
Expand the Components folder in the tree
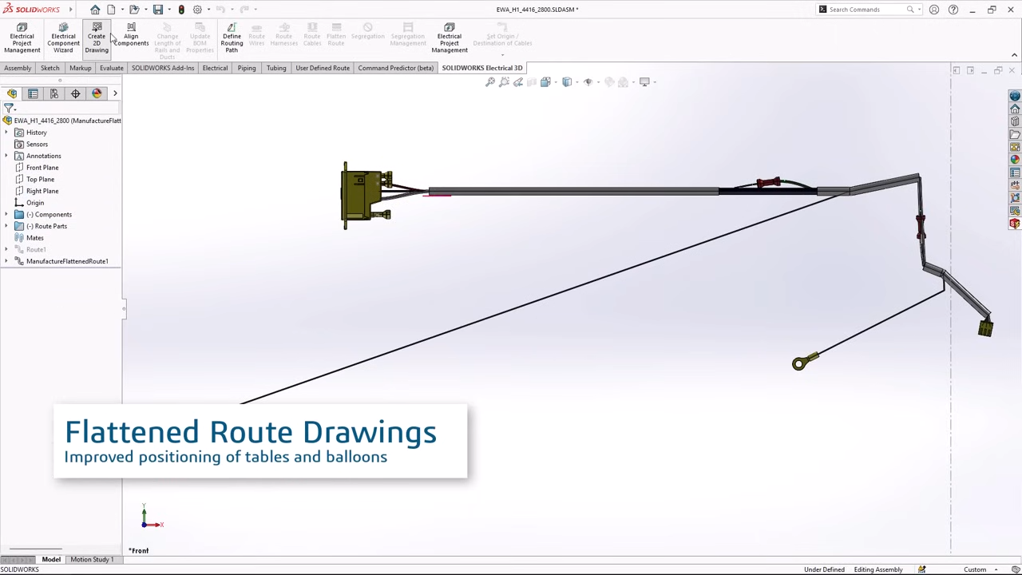click(x=6, y=214)
